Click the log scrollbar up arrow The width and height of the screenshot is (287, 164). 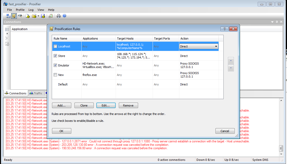[x=281, y=100]
